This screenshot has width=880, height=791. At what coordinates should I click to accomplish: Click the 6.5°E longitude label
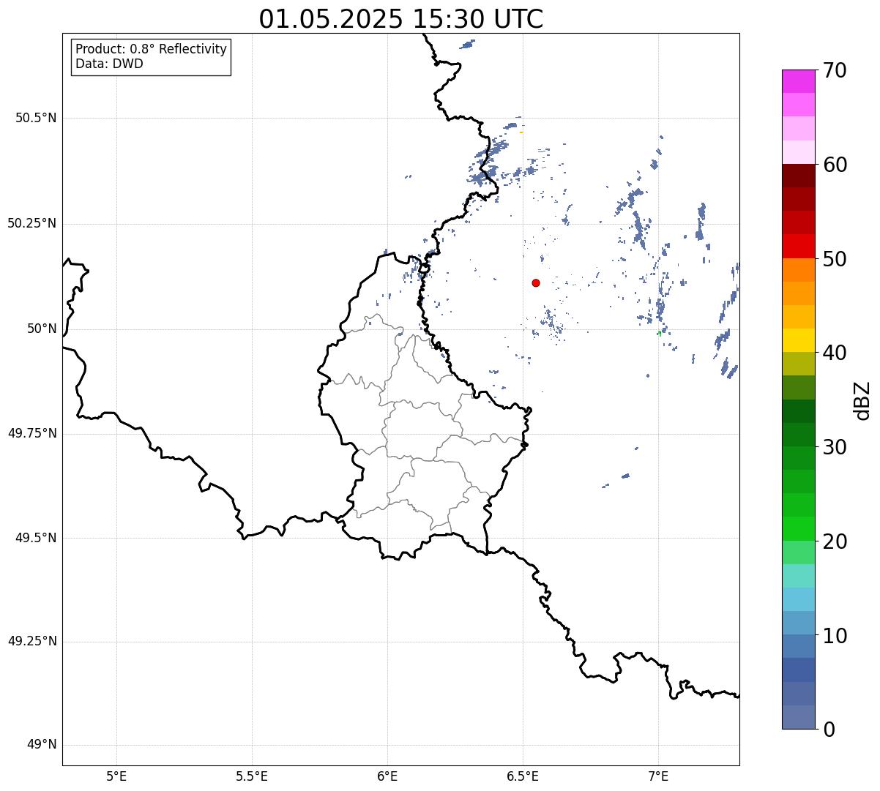523,776
